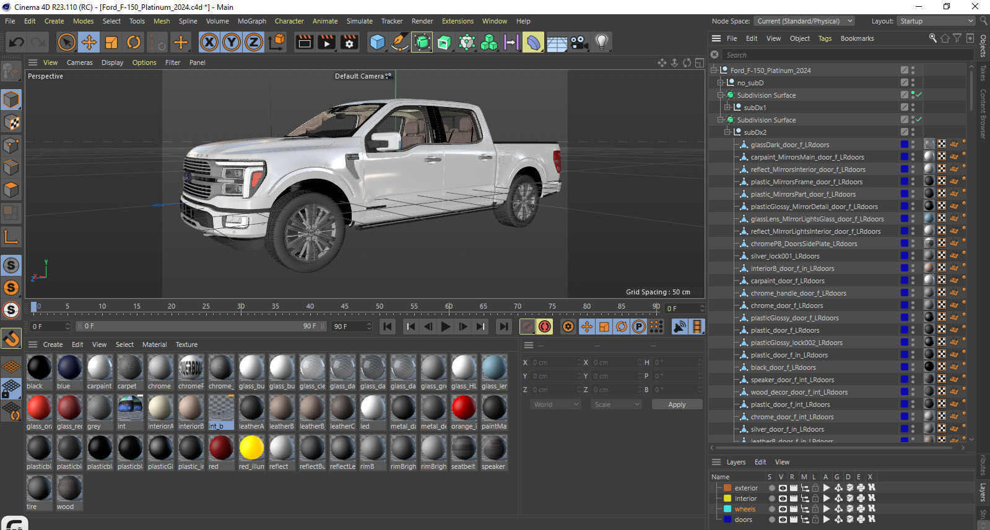Open the MoGraph menu
Image resolution: width=990 pixels, height=530 pixels.
(x=252, y=21)
